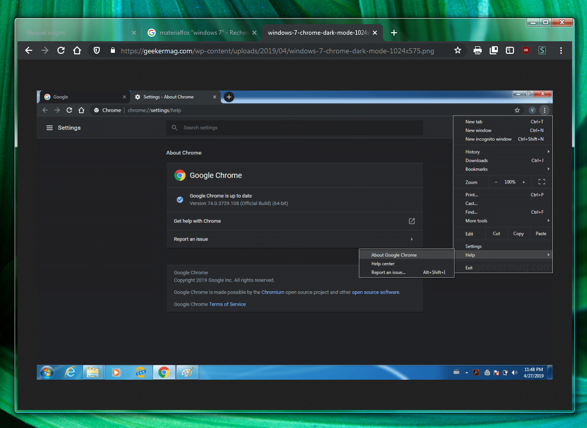Image resolution: width=587 pixels, height=428 pixels.
Task: Click the pictured Chrome's three-dot menu button
Action: point(544,110)
